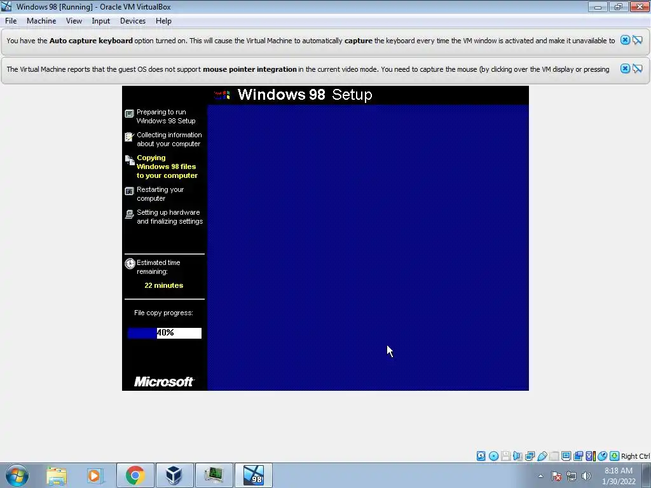Image resolution: width=651 pixels, height=488 pixels.
Task: Click the 'File copy progress:' label
Action: tap(163, 313)
